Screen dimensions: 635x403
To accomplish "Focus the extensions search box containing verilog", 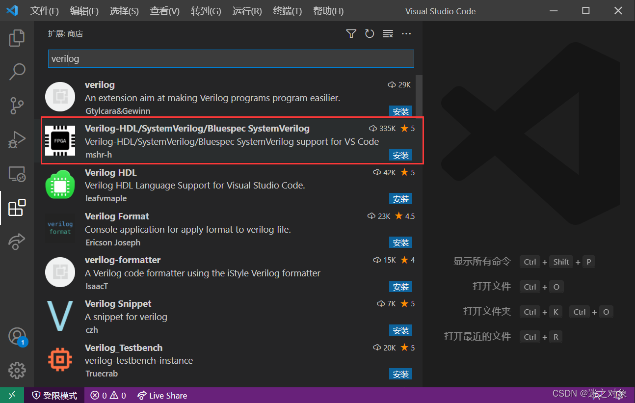I will click(231, 58).
